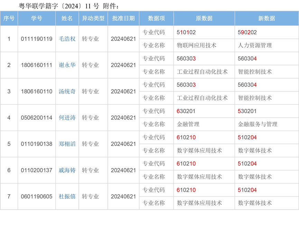Click student ID 0111190119 cell
This screenshot has height=233, width=299.
(37, 39)
